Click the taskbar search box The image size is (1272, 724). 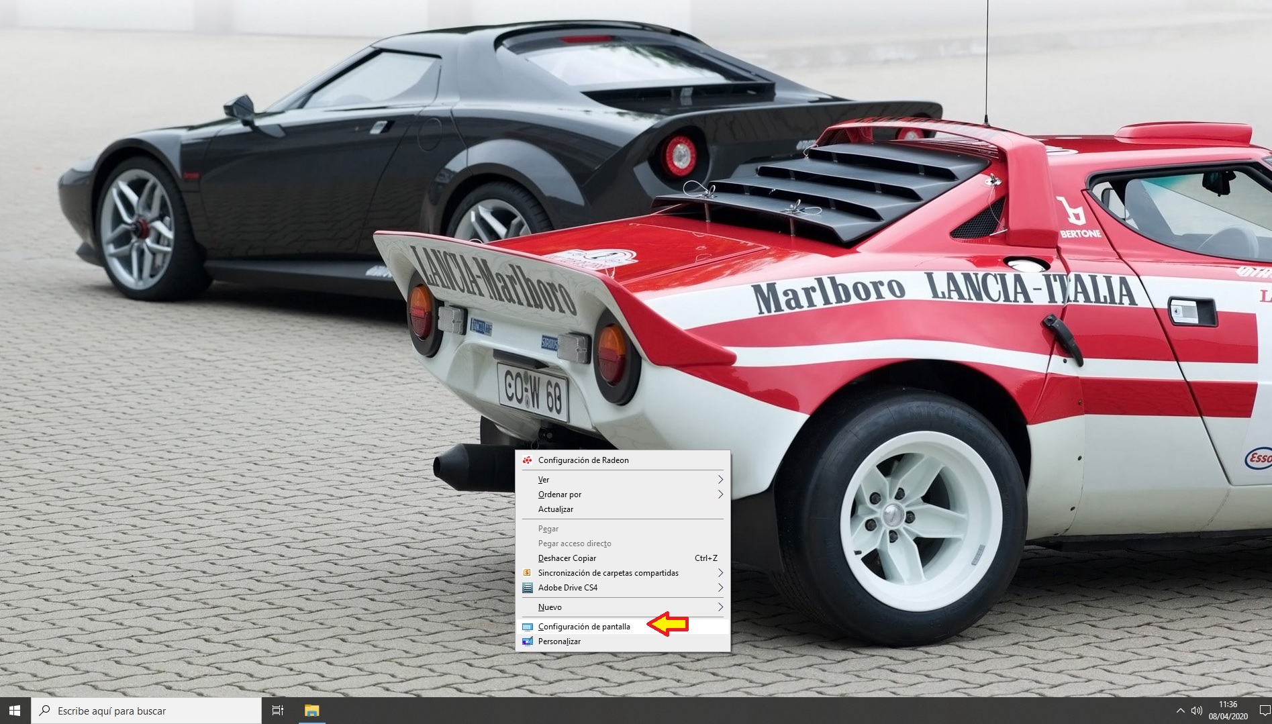click(x=146, y=711)
